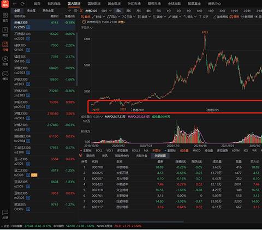Select the 黑色金属 category filter
This screenshot has width=262, height=230.
[x=48, y=11]
